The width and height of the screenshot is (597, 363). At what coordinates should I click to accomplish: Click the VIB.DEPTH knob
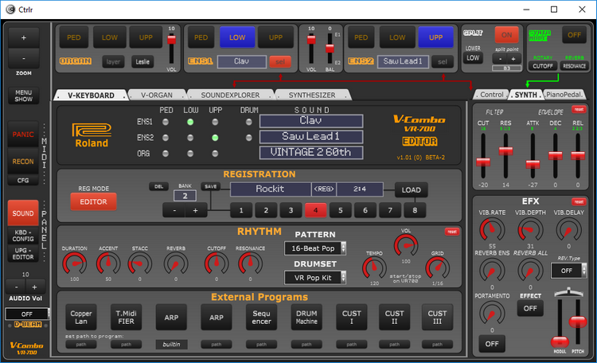click(x=530, y=230)
